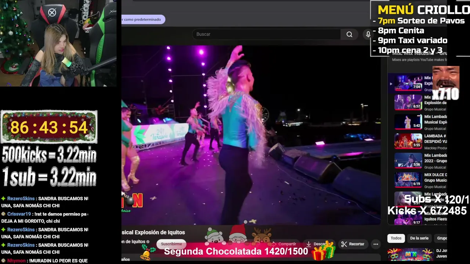This screenshot has height=264, width=470.
Task: Click the DJ Jot recommended video thumbnail
Action: click(411, 254)
